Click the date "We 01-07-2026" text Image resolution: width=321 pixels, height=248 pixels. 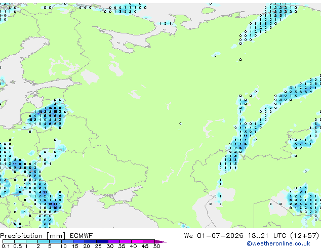pos(214,236)
